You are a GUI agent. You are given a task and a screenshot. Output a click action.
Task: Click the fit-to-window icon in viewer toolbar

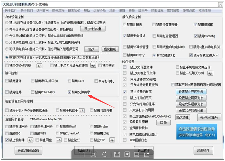coord(93,154)
